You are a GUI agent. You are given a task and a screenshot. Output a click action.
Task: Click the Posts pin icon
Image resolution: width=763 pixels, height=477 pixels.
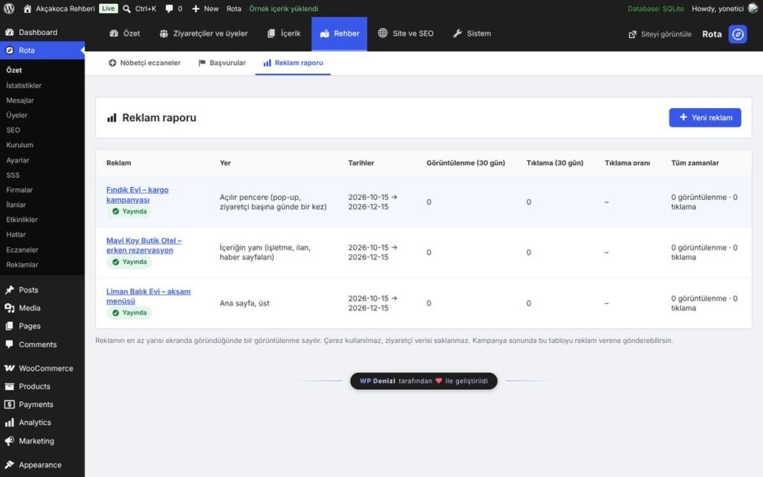[x=9, y=290]
